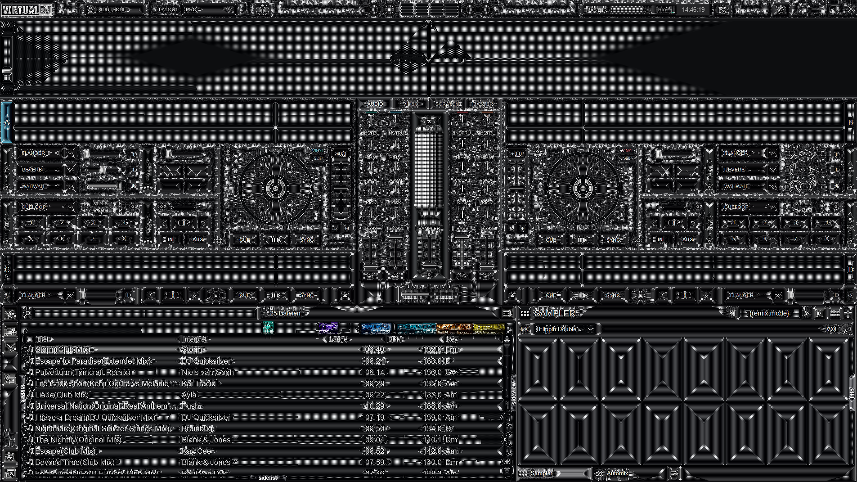Click the filter funnel icon in browser sidebar
The image size is (857, 482).
click(10, 348)
